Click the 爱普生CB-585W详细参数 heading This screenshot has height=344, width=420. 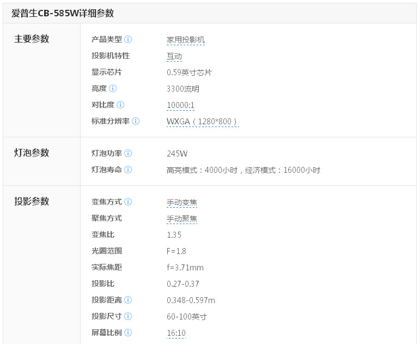[x=63, y=13]
